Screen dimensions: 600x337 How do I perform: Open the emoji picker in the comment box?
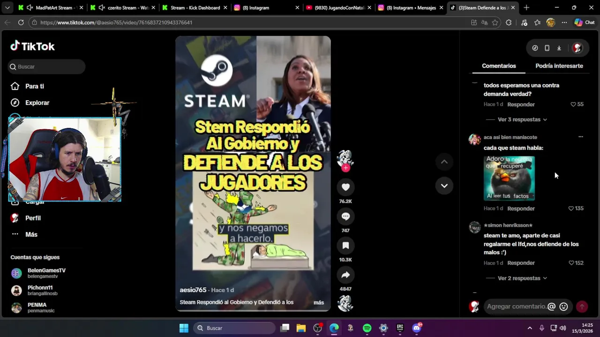click(x=563, y=307)
